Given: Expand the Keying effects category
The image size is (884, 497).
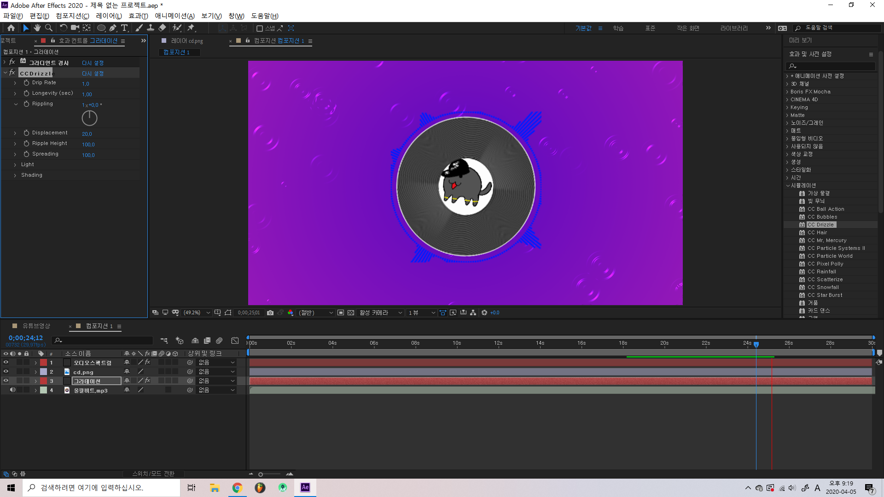Looking at the screenshot, I should click(x=787, y=108).
